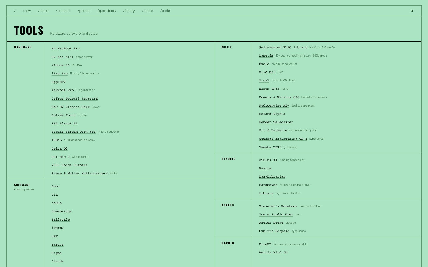This screenshot has height=267, width=428.
Task: Click the SF logo at top right
Action: tap(412, 11)
